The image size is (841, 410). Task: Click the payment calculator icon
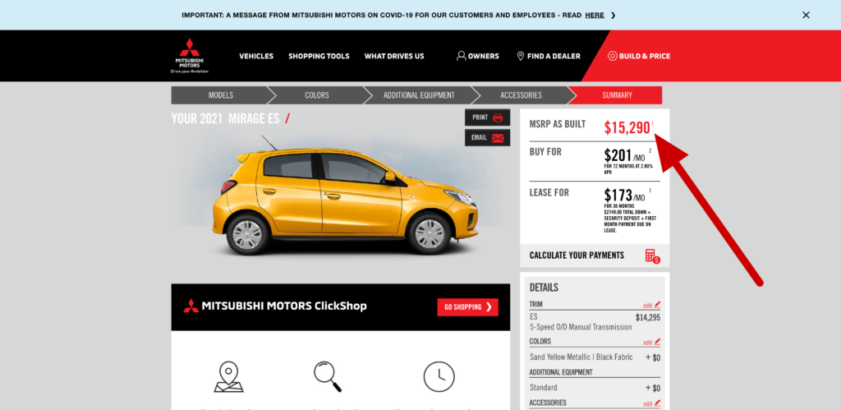coord(652,256)
